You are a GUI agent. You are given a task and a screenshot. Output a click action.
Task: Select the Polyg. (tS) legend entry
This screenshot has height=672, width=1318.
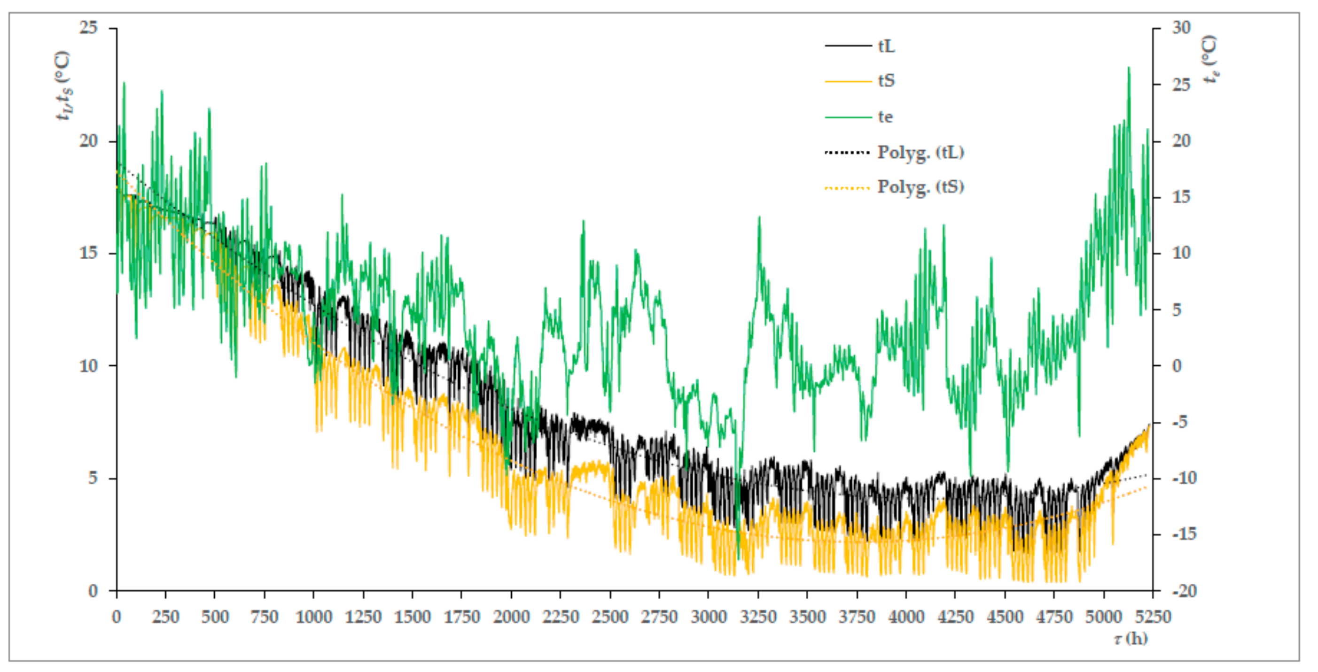[920, 187]
